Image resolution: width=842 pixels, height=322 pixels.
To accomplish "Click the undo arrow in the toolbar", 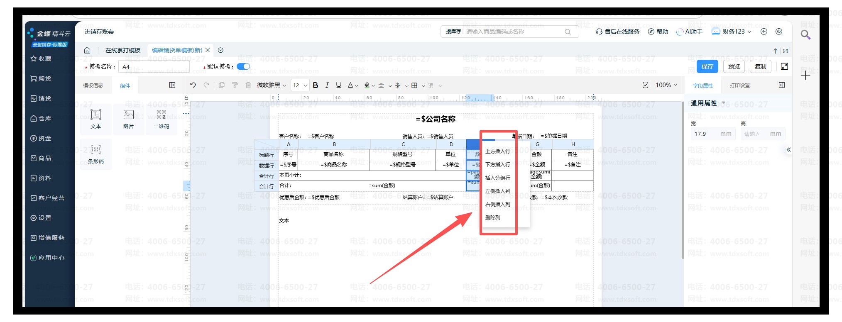I will (x=193, y=85).
